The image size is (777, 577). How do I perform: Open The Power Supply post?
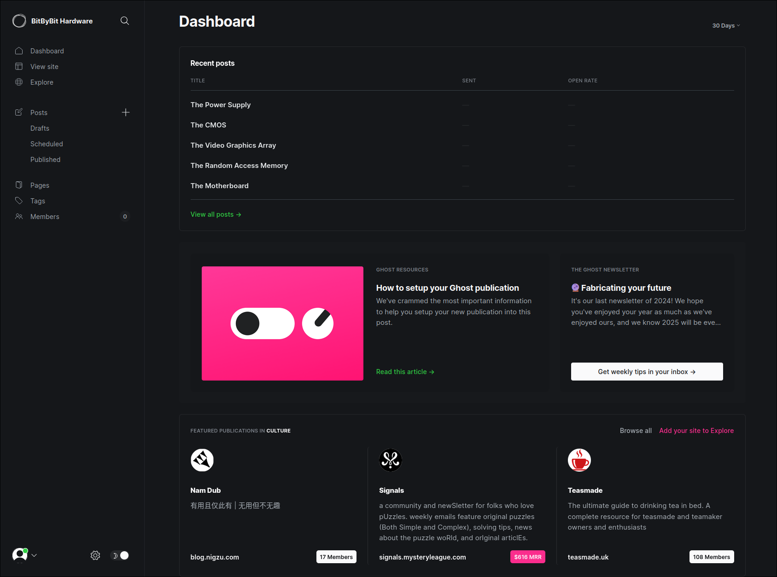pyautogui.click(x=221, y=105)
